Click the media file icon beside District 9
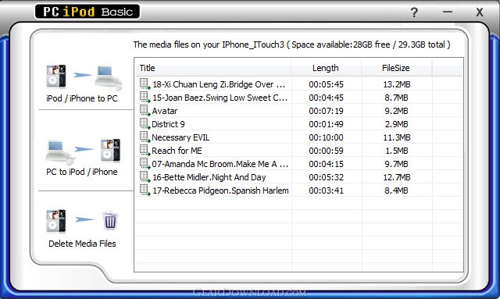Screen dimensions: 500x299 tap(145, 123)
